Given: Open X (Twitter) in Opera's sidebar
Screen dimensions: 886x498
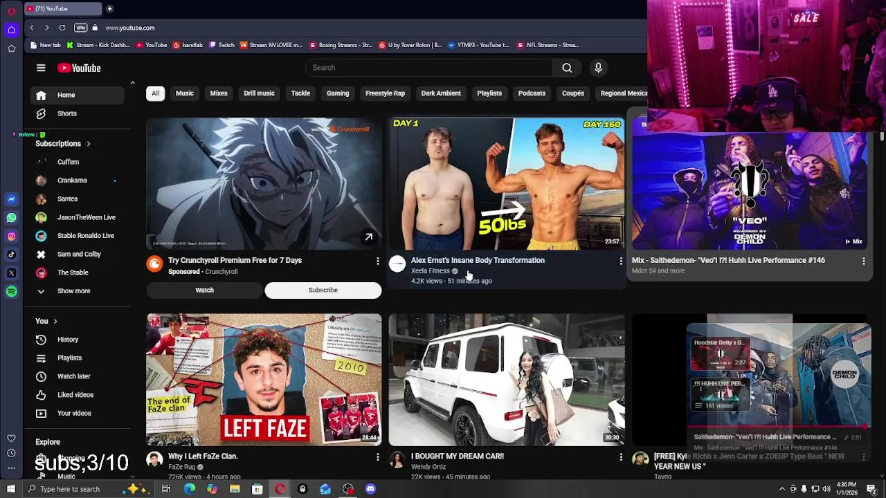Looking at the screenshot, I should (11, 273).
